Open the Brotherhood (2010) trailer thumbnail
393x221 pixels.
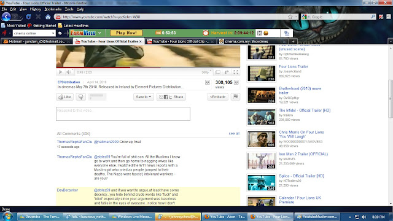(x=262, y=95)
